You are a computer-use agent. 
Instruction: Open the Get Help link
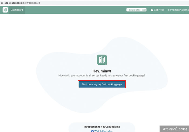tap(157, 10)
